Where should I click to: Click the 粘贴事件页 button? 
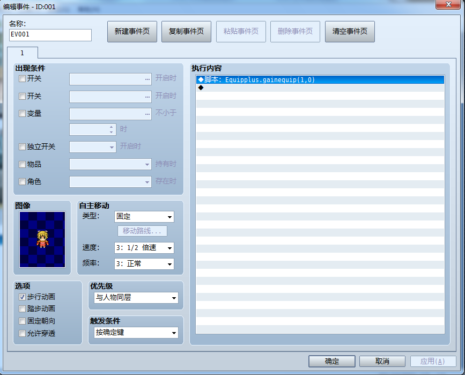(241, 32)
